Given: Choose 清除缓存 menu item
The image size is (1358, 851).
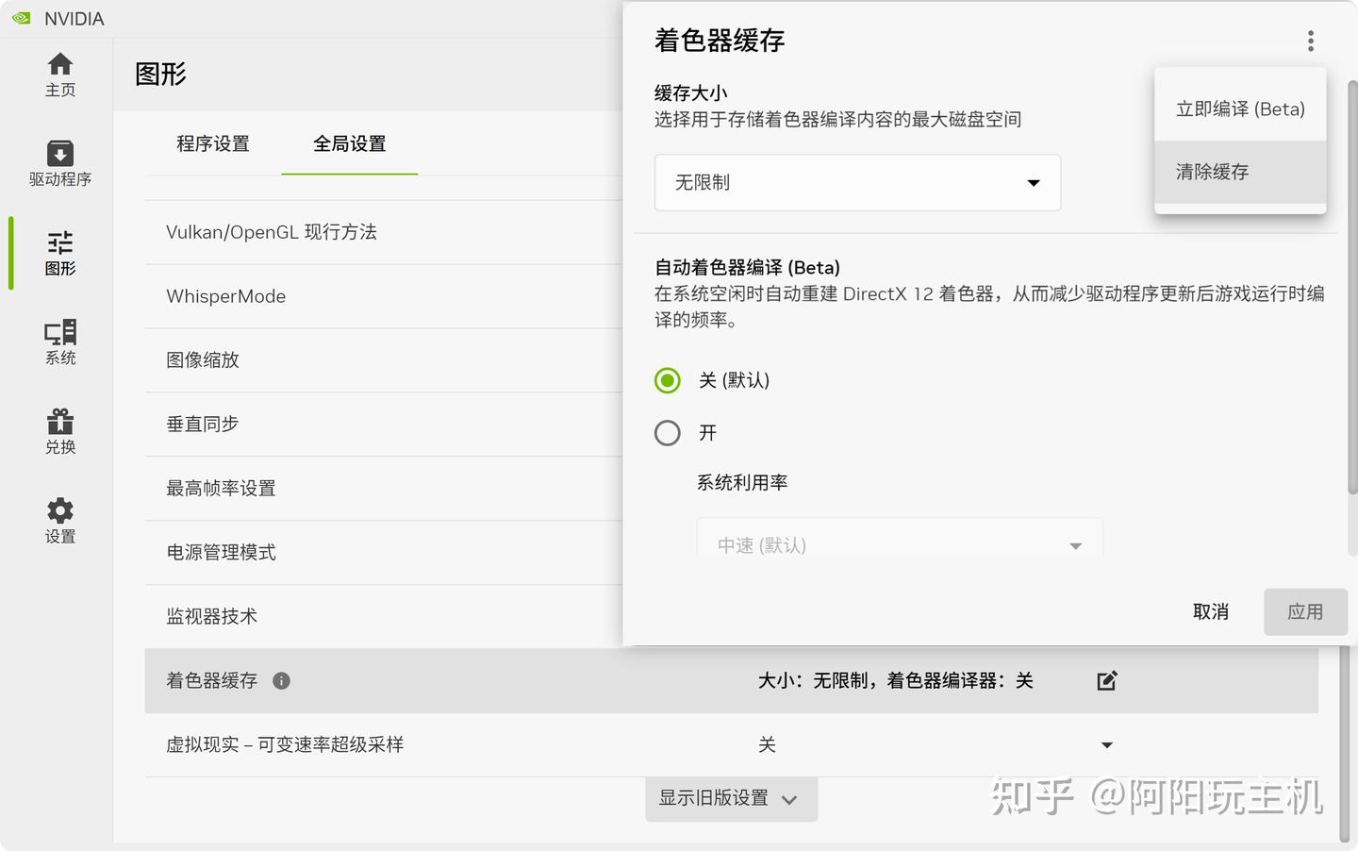Looking at the screenshot, I should point(1240,172).
